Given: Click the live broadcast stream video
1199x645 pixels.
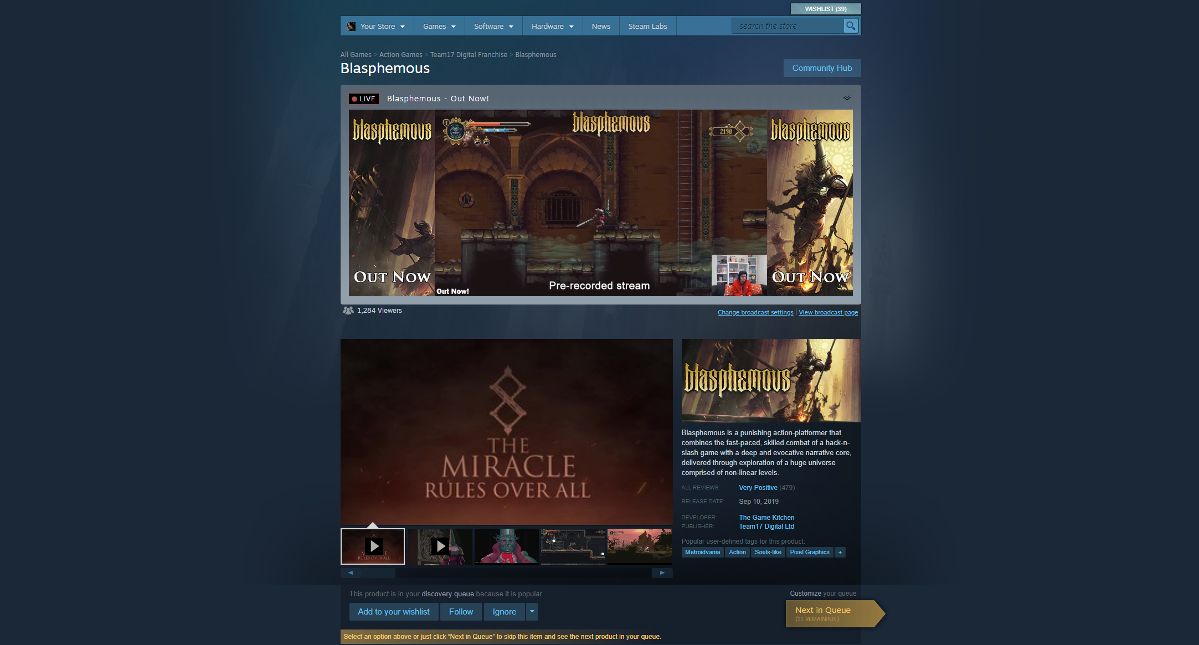Looking at the screenshot, I should click(601, 203).
